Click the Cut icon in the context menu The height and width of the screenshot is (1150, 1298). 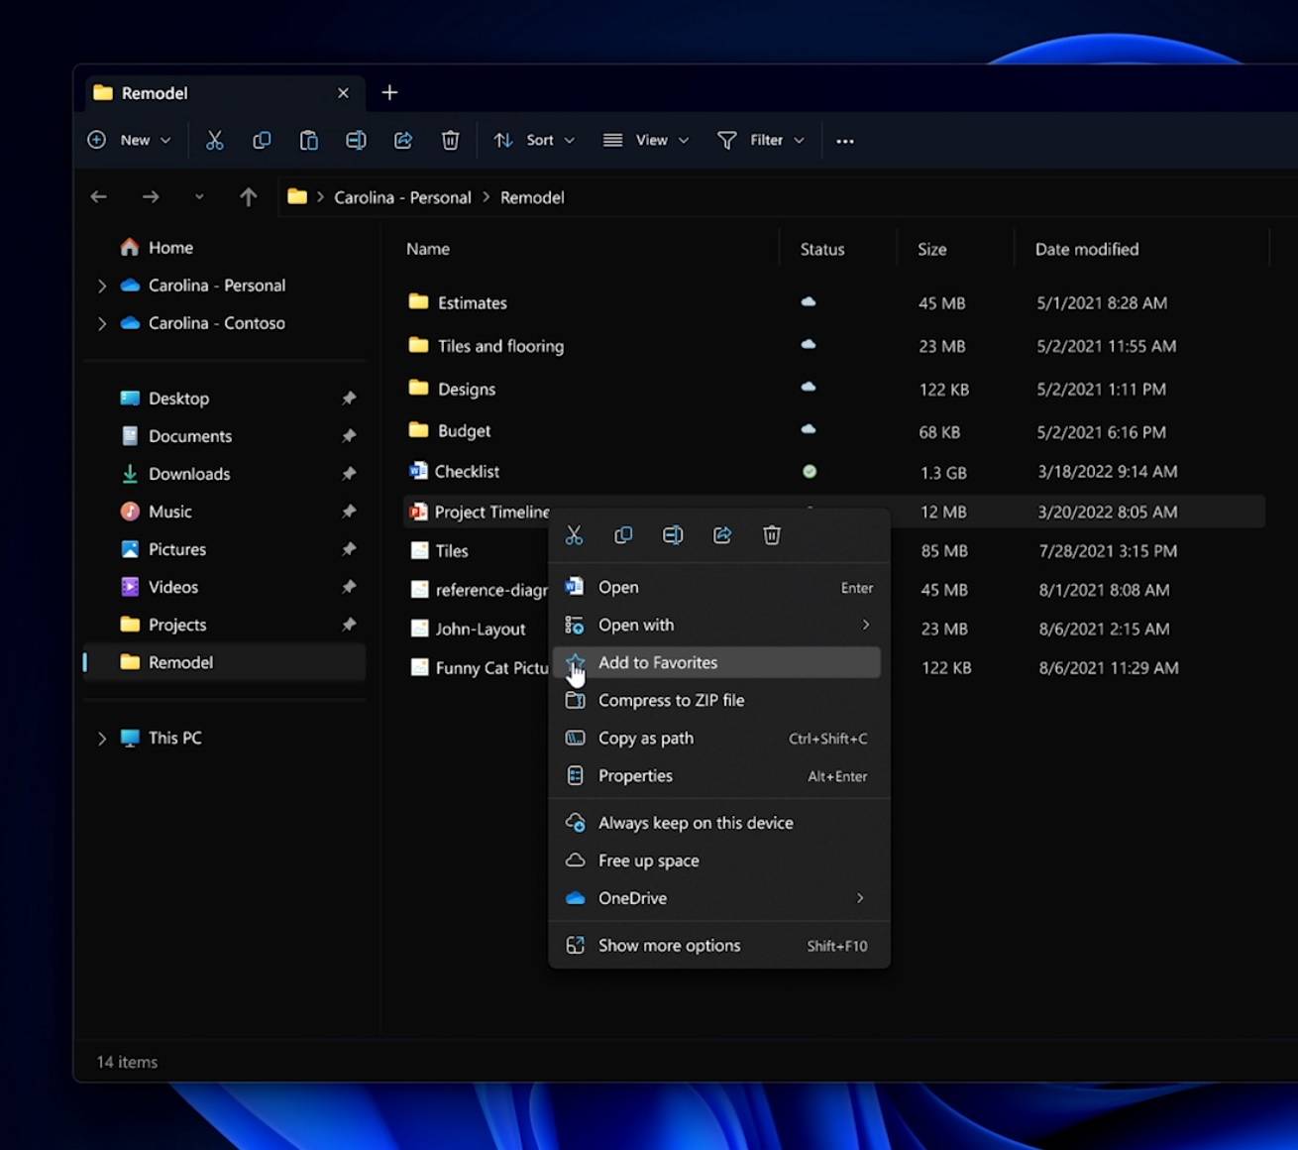point(574,535)
